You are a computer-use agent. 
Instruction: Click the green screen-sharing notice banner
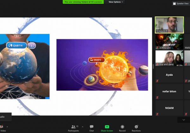click(x=83, y=2)
